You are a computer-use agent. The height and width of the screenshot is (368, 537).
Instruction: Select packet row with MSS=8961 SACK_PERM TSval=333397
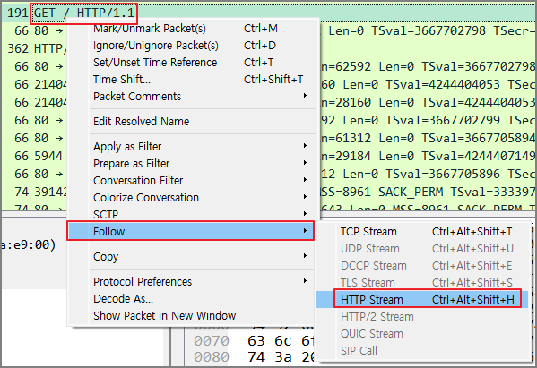click(429, 192)
